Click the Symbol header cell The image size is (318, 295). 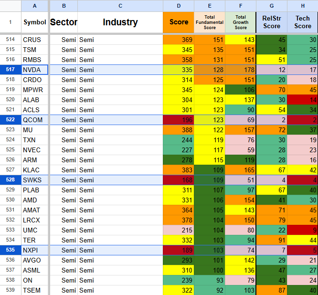click(x=35, y=22)
